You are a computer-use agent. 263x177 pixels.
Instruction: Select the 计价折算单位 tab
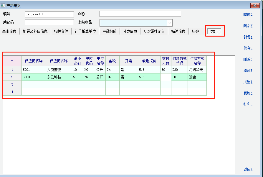click(x=85, y=31)
